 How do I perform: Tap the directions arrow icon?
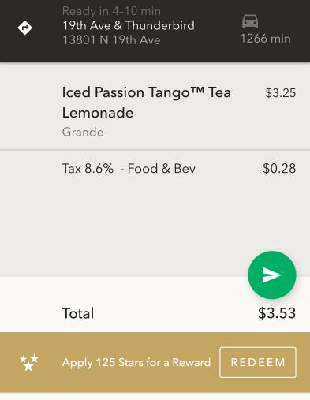tap(25, 28)
